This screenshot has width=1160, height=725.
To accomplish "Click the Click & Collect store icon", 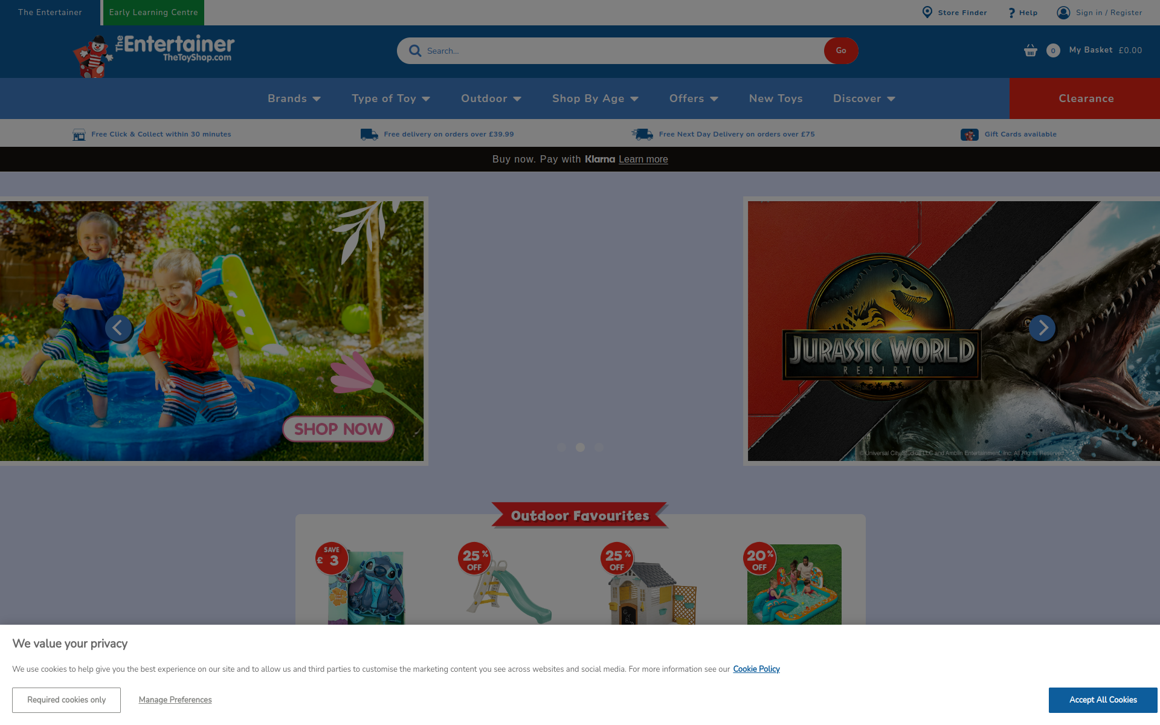I will click(x=79, y=135).
